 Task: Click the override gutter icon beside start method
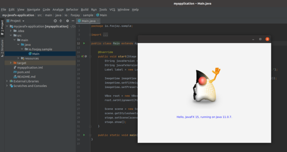(82, 56)
